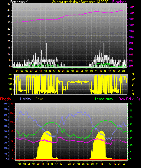Click the Pressione legend label
The image size is (141, 168).
point(119,2)
